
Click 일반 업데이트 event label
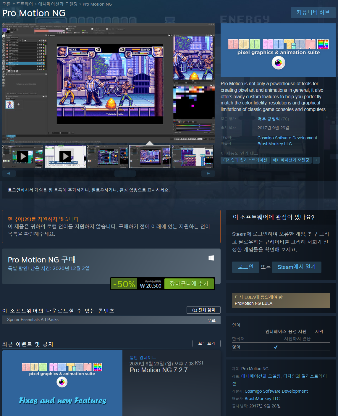pos(143,357)
